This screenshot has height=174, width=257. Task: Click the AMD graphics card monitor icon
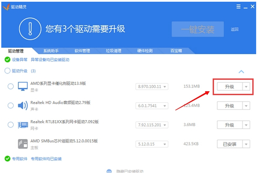coord(22,87)
